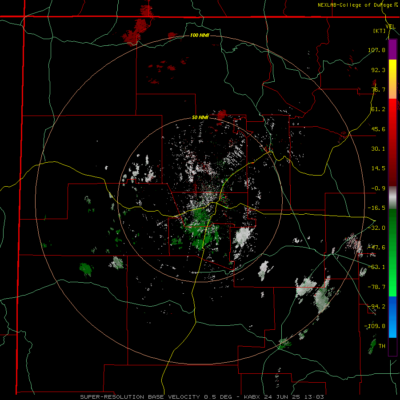
Task: Click the 45.6 legend value
Action: point(378,129)
